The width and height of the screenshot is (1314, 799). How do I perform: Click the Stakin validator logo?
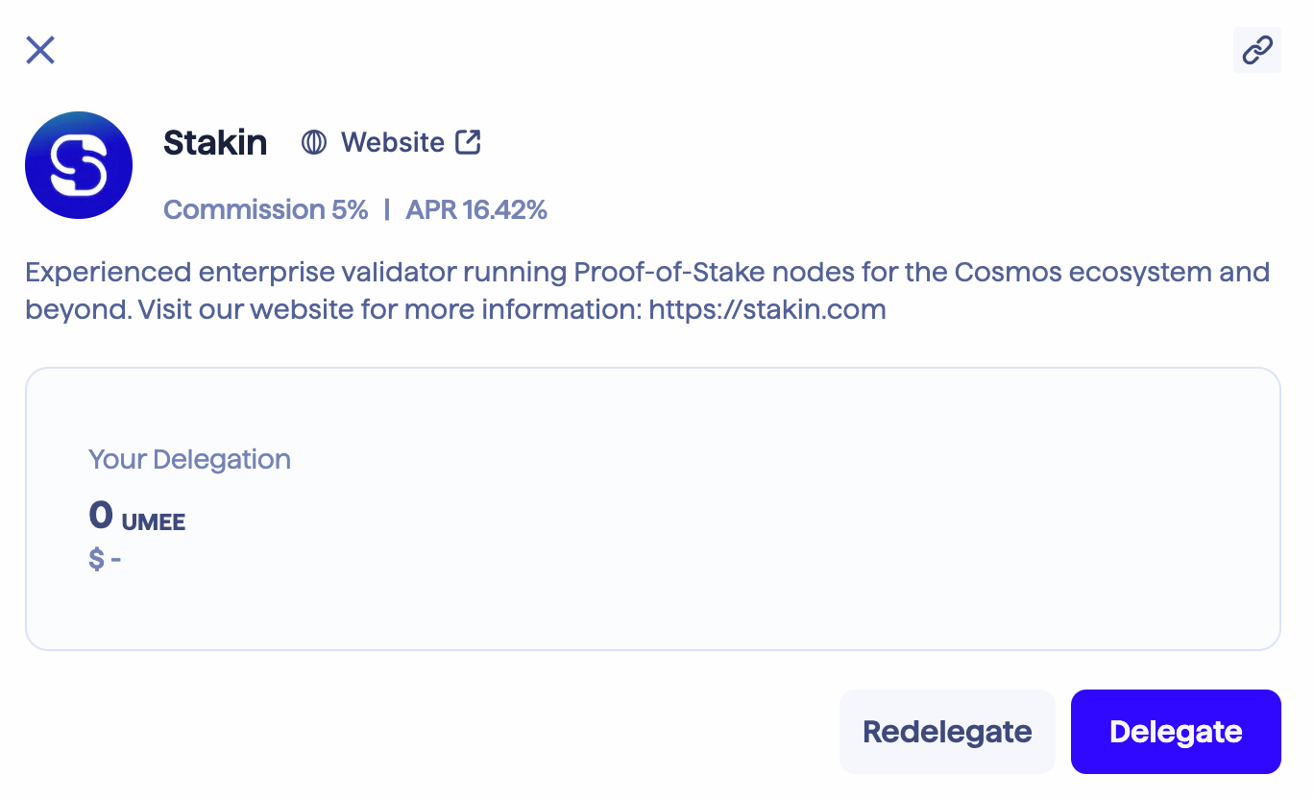79,165
